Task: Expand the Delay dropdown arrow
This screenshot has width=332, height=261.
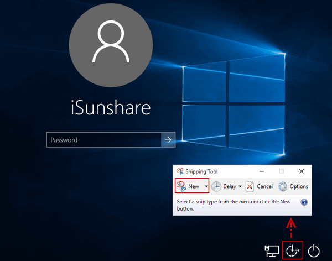Action: [240, 186]
